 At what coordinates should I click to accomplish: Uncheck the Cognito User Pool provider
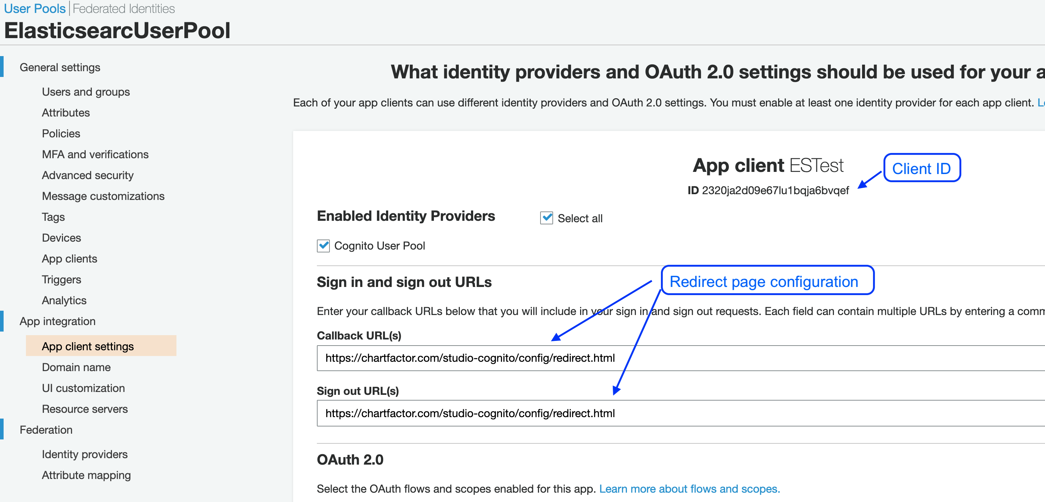(323, 246)
